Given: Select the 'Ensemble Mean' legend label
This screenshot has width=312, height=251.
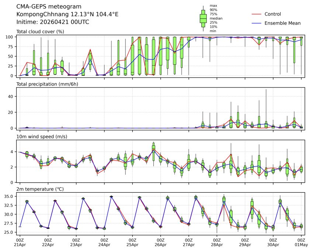Looking at the screenshot, I should click(x=282, y=23).
